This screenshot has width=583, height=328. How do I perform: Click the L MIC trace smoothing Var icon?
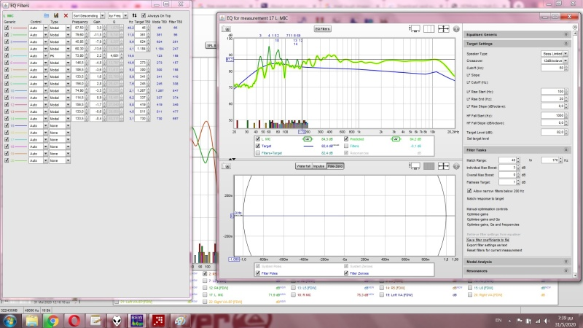coord(307,139)
